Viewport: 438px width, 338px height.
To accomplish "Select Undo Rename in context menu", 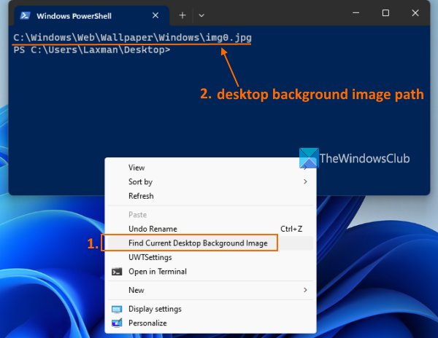I will click(x=152, y=229).
